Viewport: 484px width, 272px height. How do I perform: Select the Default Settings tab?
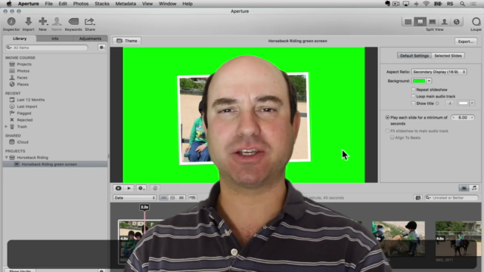pos(414,56)
